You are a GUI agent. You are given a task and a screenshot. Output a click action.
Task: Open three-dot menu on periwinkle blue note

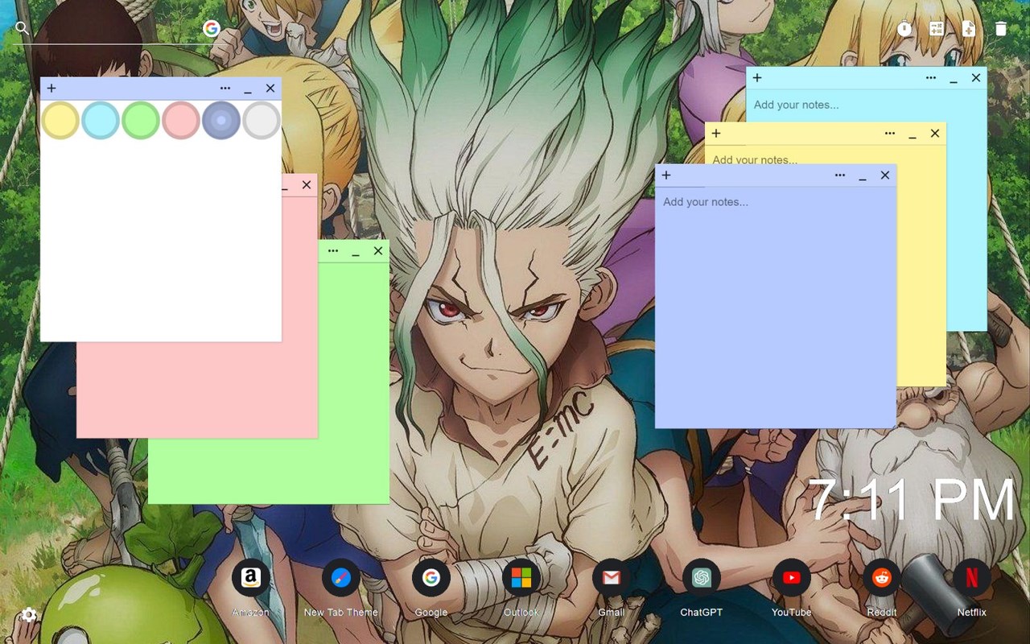840,175
